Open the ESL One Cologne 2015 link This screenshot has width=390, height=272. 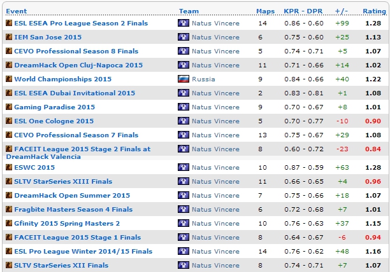point(54,121)
